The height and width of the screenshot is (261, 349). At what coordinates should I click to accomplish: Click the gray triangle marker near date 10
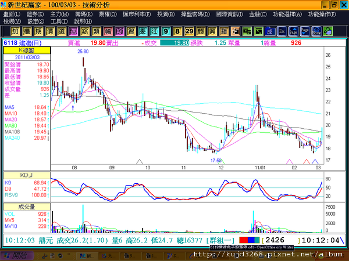(x=140, y=162)
